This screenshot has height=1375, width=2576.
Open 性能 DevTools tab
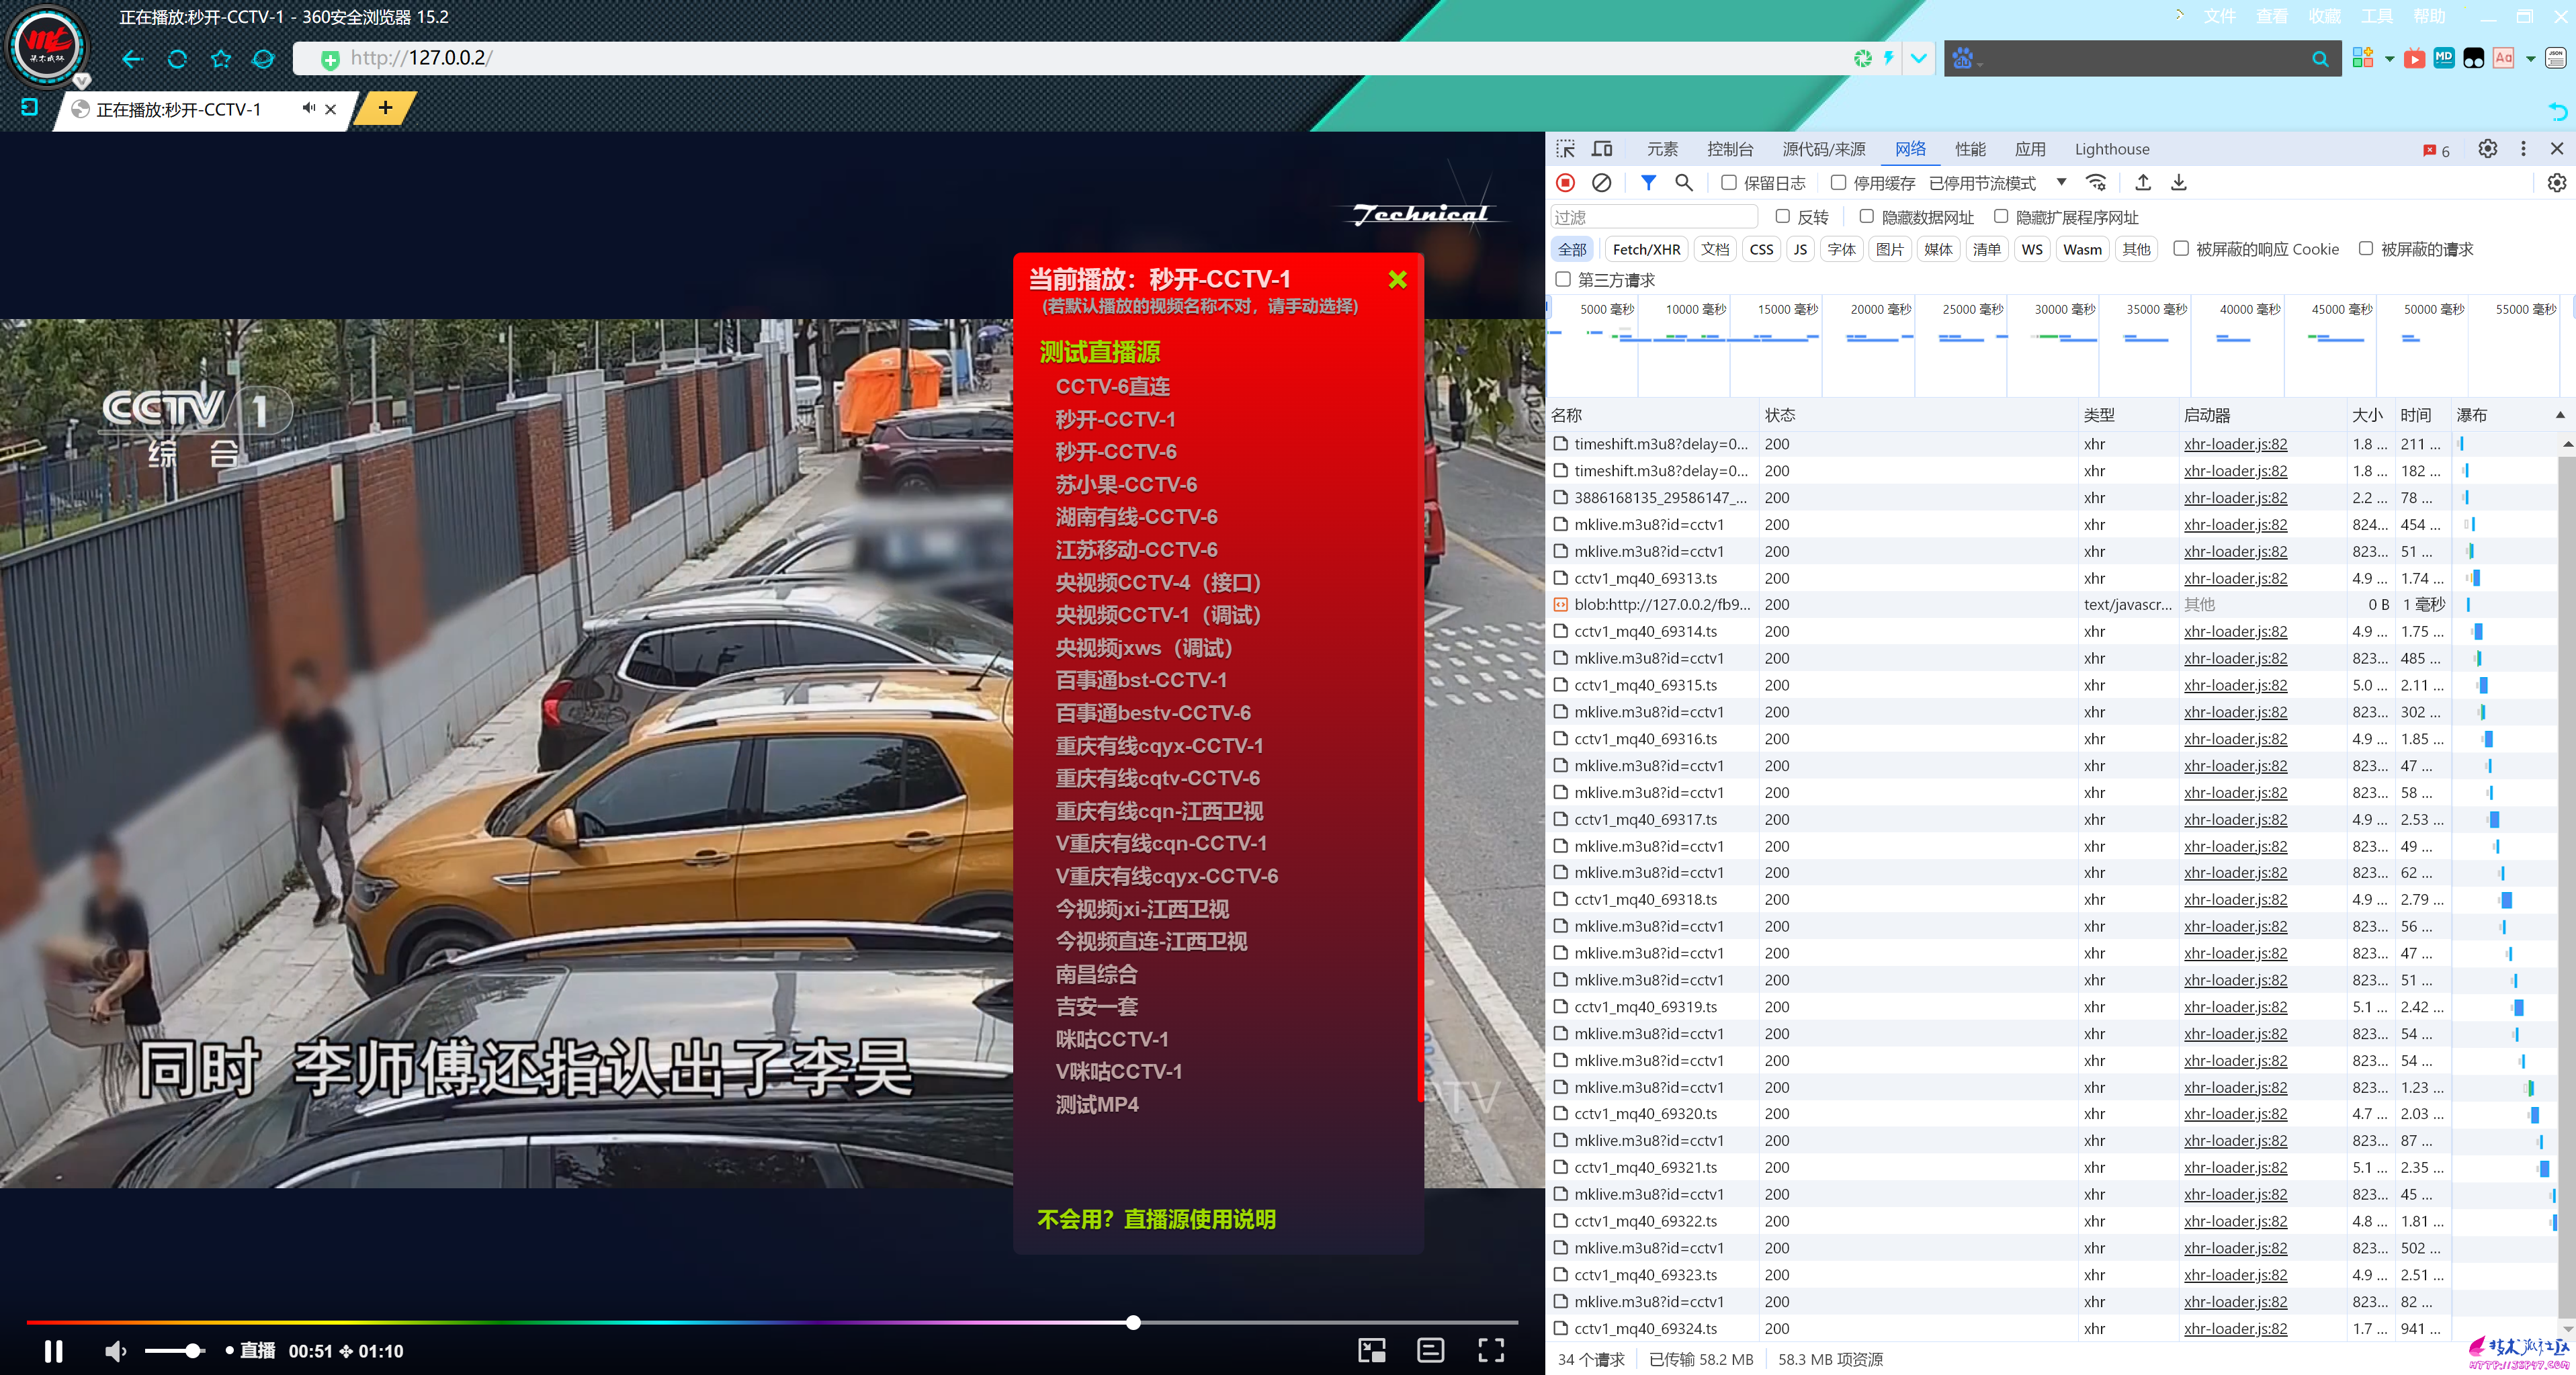(1970, 149)
